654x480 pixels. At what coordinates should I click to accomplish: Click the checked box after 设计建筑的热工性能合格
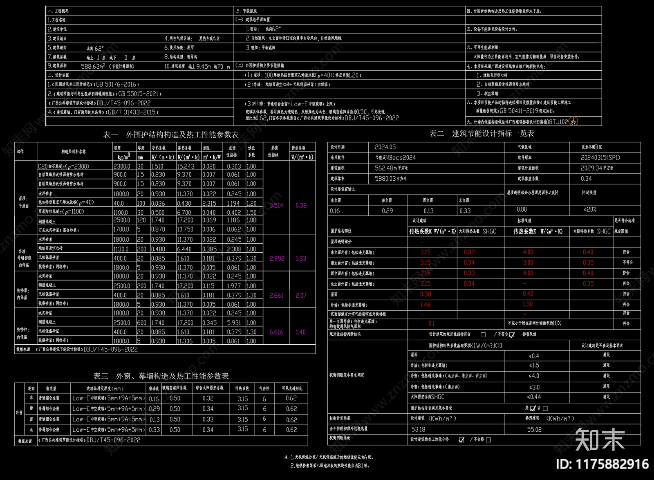461,440
